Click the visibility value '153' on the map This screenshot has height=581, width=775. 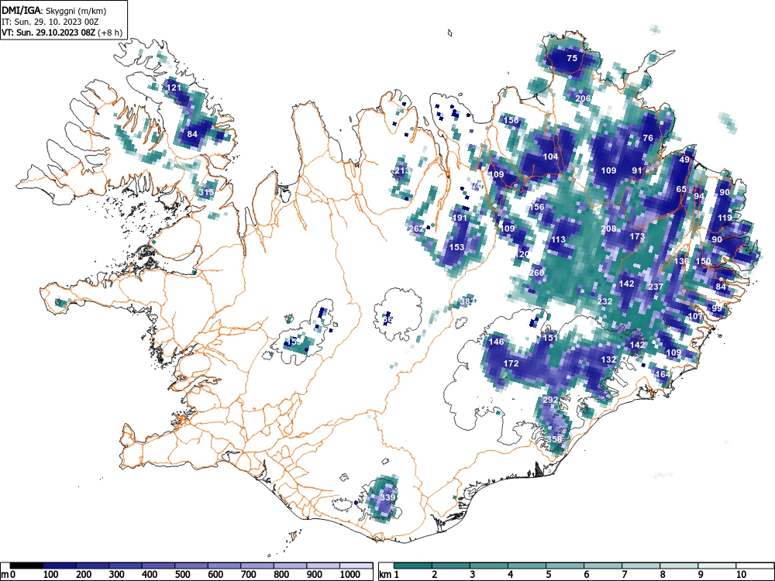(x=456, y=247)
